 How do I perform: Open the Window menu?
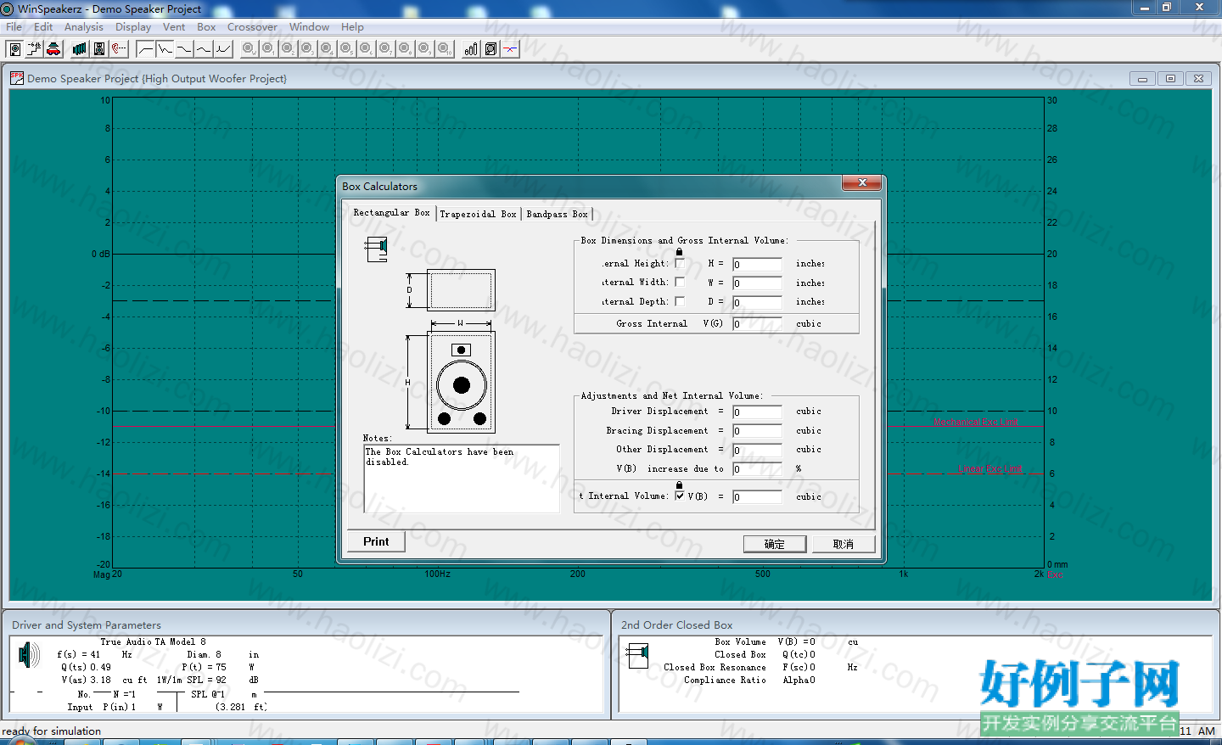[309, 27]
